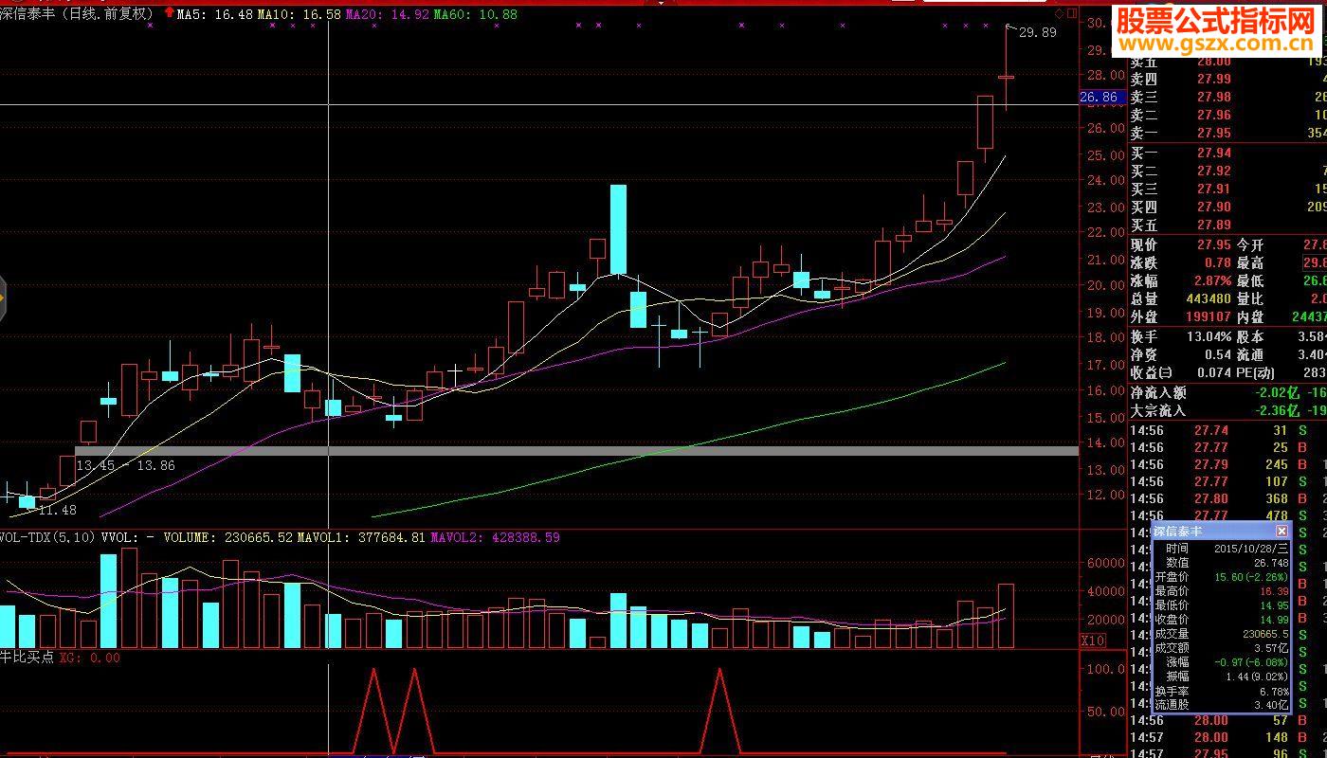Select the MA60: 10.88 indicator label
This screenshot has width=1327, height=758.
[476, 14]
